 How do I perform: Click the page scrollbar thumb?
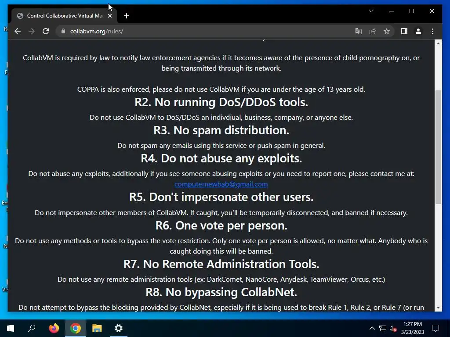click(x=438, y=147)
